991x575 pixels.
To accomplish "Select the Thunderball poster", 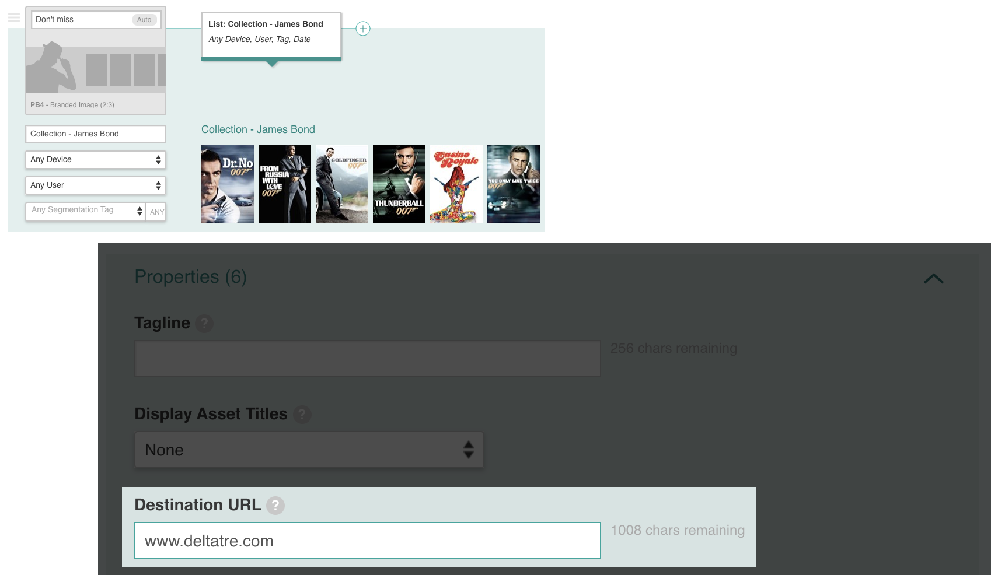I will [399, 184].
